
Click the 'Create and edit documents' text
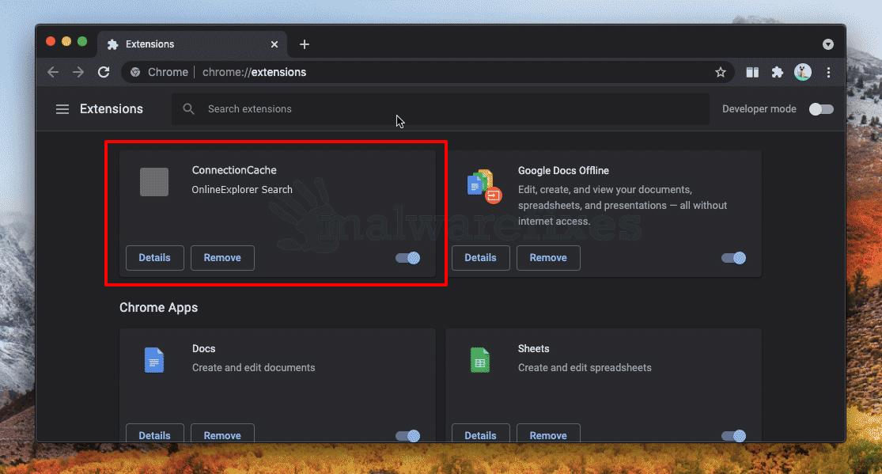(x=254, y=368)
